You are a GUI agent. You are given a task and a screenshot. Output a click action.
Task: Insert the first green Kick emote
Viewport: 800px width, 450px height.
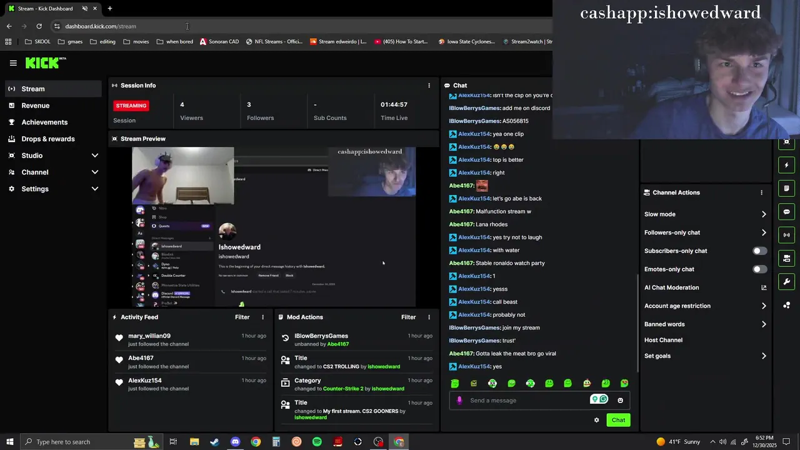455,383
